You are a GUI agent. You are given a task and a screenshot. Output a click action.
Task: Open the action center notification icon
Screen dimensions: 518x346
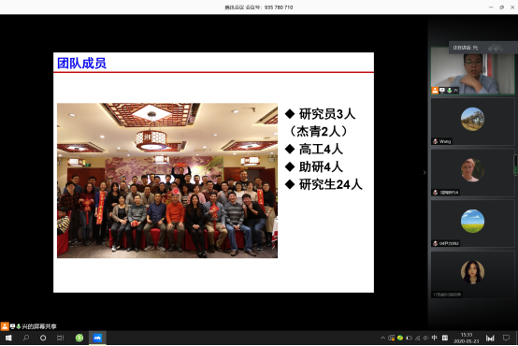tap(506, 338)
